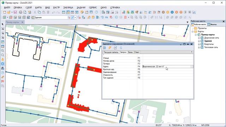Click the Print icon in toolbar
Screen dimensions: 226x127
(20, 12)
